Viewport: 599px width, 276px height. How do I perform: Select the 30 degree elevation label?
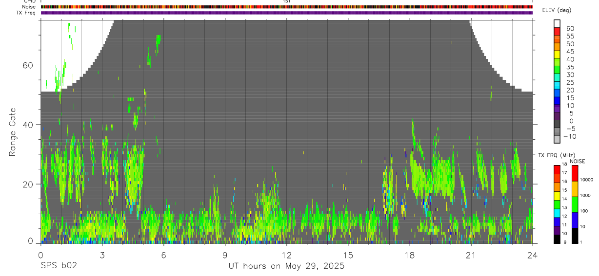(570, 75)
